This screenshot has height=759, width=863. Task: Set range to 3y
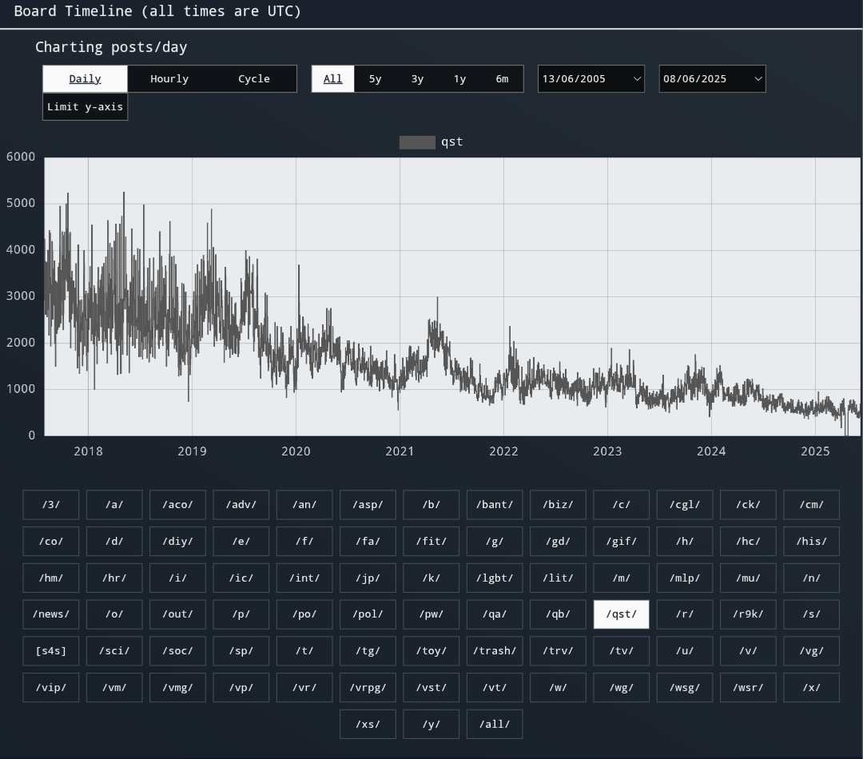(417, 79)
